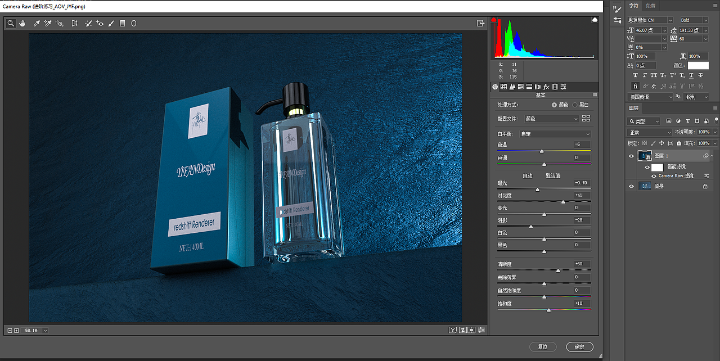Select the 图层 layers panel tab
This screenshot has width=720, height=361.
[633, 108]
